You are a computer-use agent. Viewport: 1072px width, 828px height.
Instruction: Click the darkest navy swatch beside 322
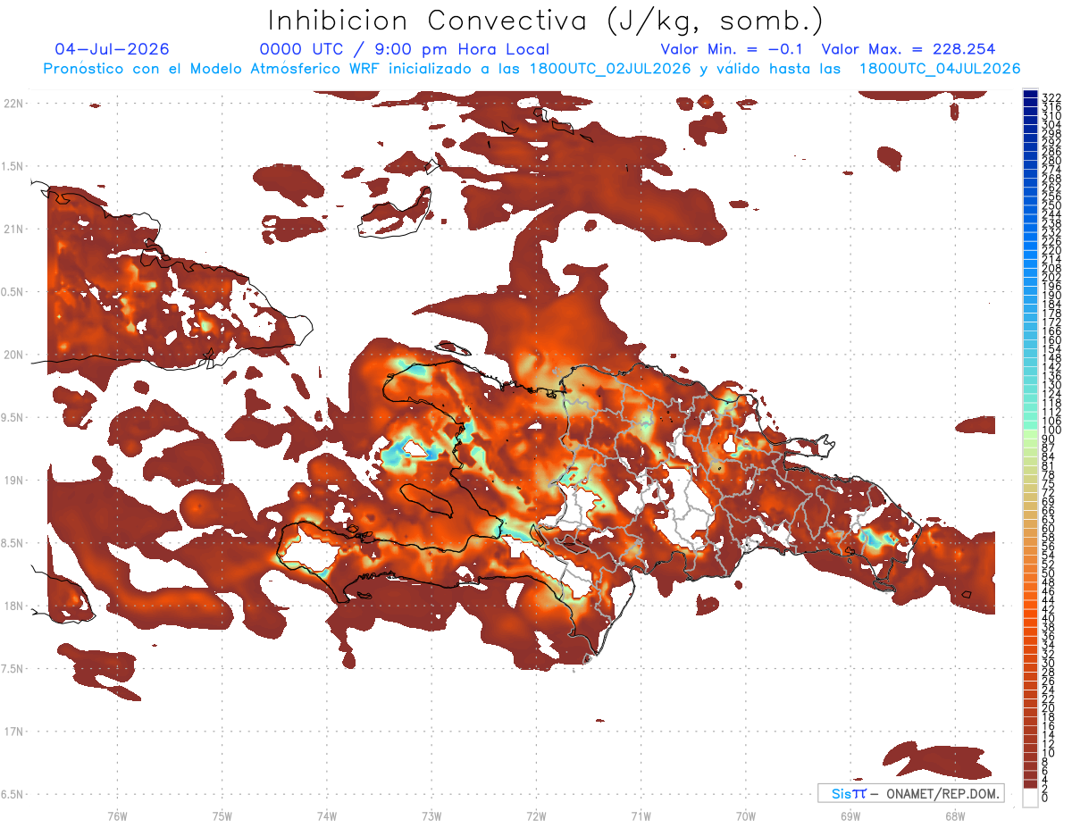[1031, 95]
